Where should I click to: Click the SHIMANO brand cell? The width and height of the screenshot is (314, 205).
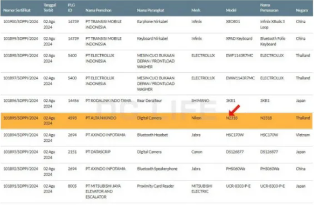200,100
